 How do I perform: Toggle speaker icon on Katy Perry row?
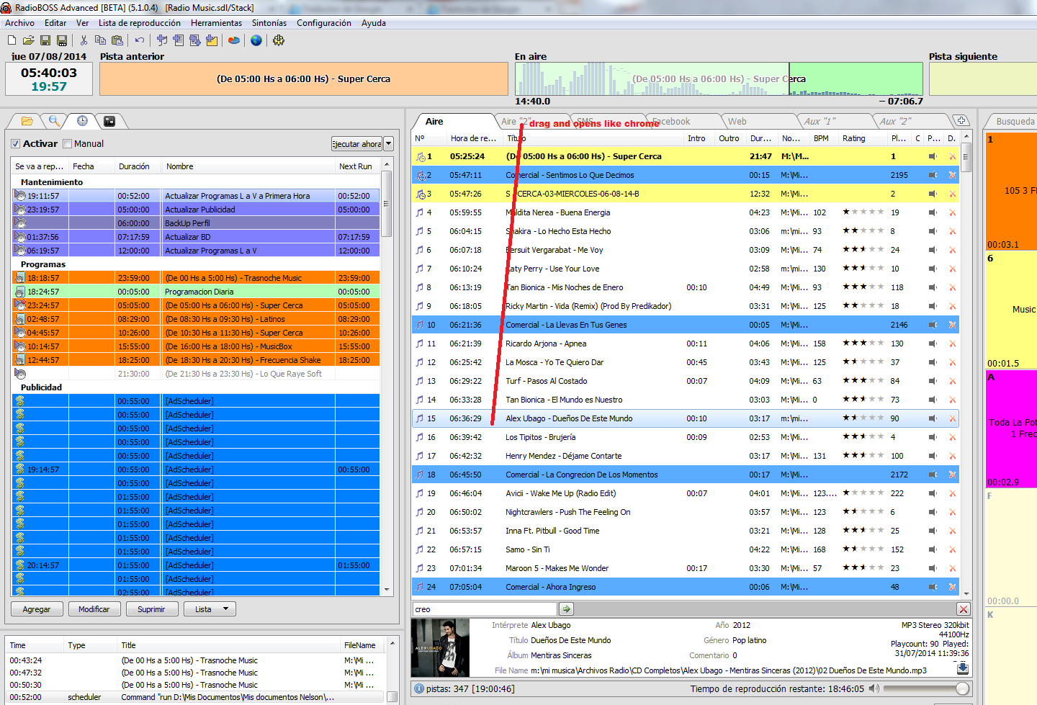933,269
